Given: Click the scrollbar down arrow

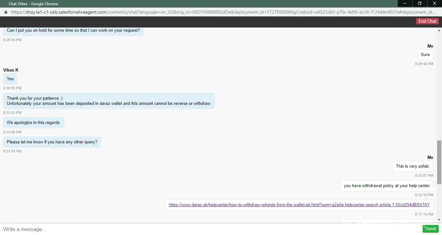Looking at the screenshot, I should [x=439, y=220].
